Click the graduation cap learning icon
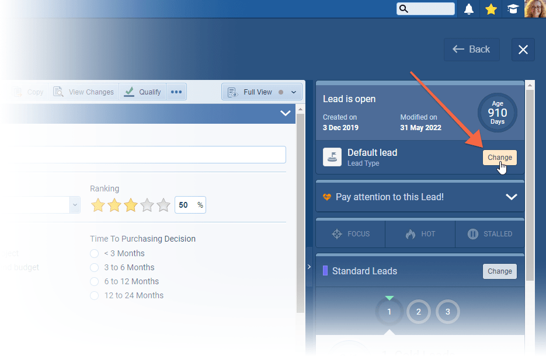The width and height of the screenshot is (546, 356). [x=513, y=9]
